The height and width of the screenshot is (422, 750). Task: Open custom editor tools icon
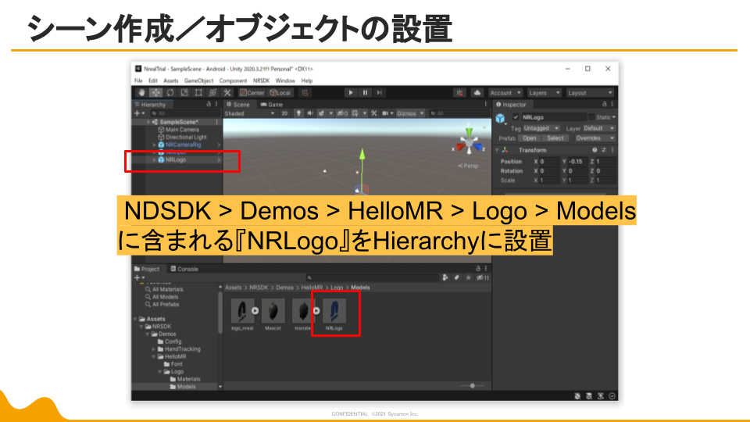tap(227, 92)
